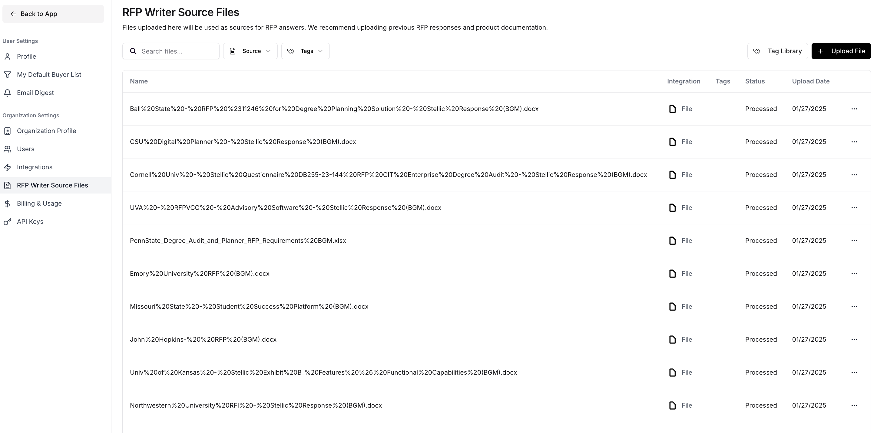Open the Tag Library
Viewport: 877px width, 433px height.
tap(778, 50)
